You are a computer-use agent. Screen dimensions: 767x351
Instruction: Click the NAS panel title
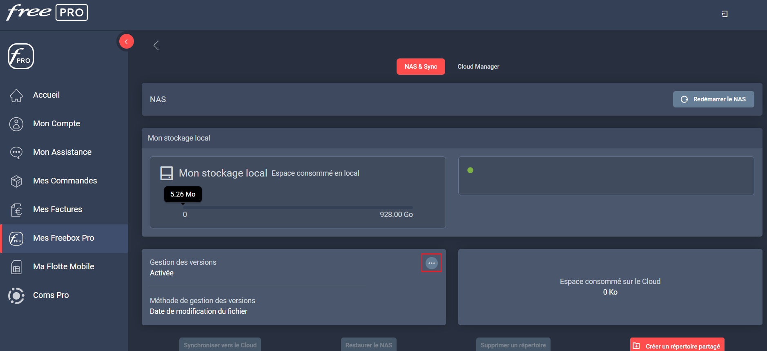158,99
